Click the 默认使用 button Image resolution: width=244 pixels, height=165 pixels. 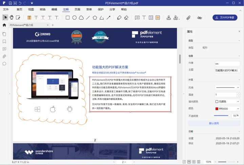click(x=214, y=123)
